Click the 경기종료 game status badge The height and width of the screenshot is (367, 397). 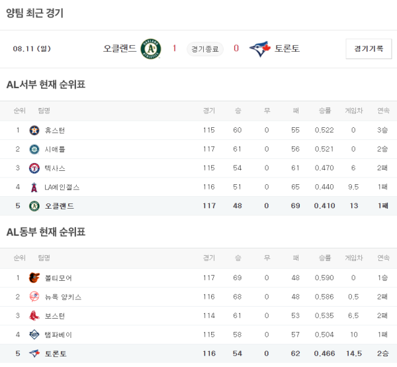click(205, 48)
